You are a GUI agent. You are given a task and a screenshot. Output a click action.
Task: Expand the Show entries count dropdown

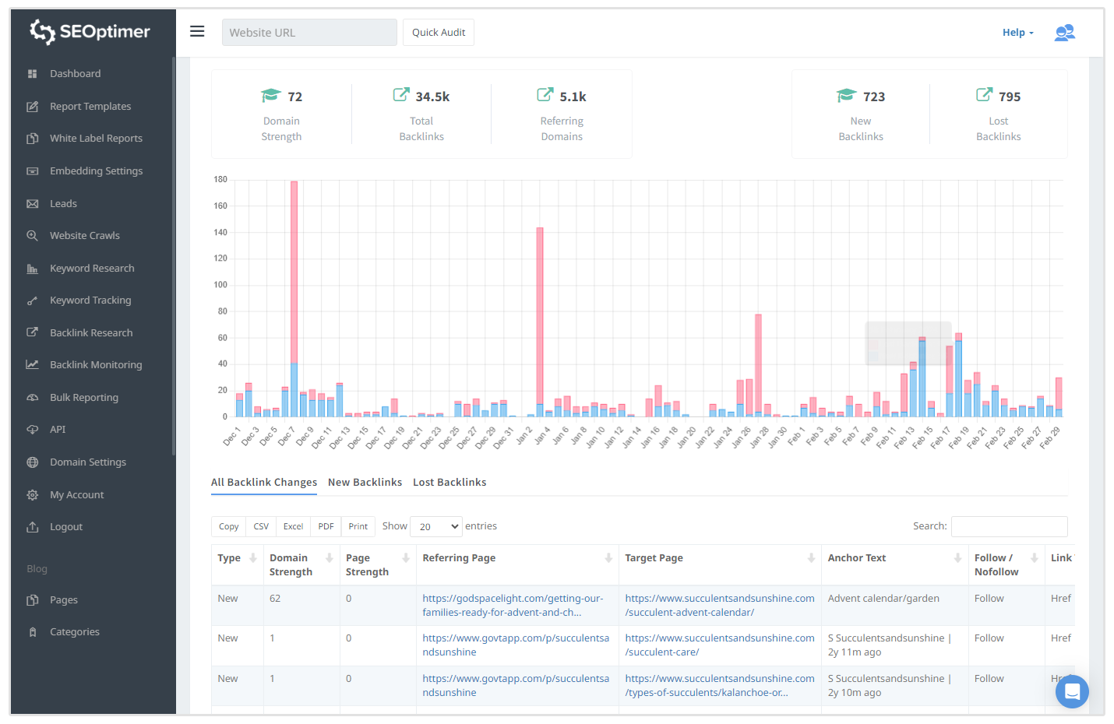pyautogui.click(x=435, y=527)
